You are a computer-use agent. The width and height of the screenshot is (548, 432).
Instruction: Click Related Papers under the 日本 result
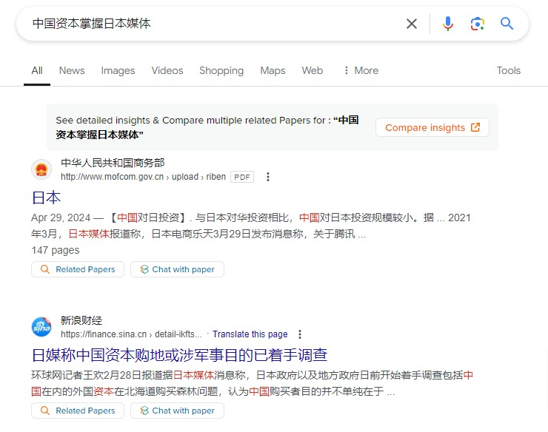pyautogui.click(x=78, y=269)
